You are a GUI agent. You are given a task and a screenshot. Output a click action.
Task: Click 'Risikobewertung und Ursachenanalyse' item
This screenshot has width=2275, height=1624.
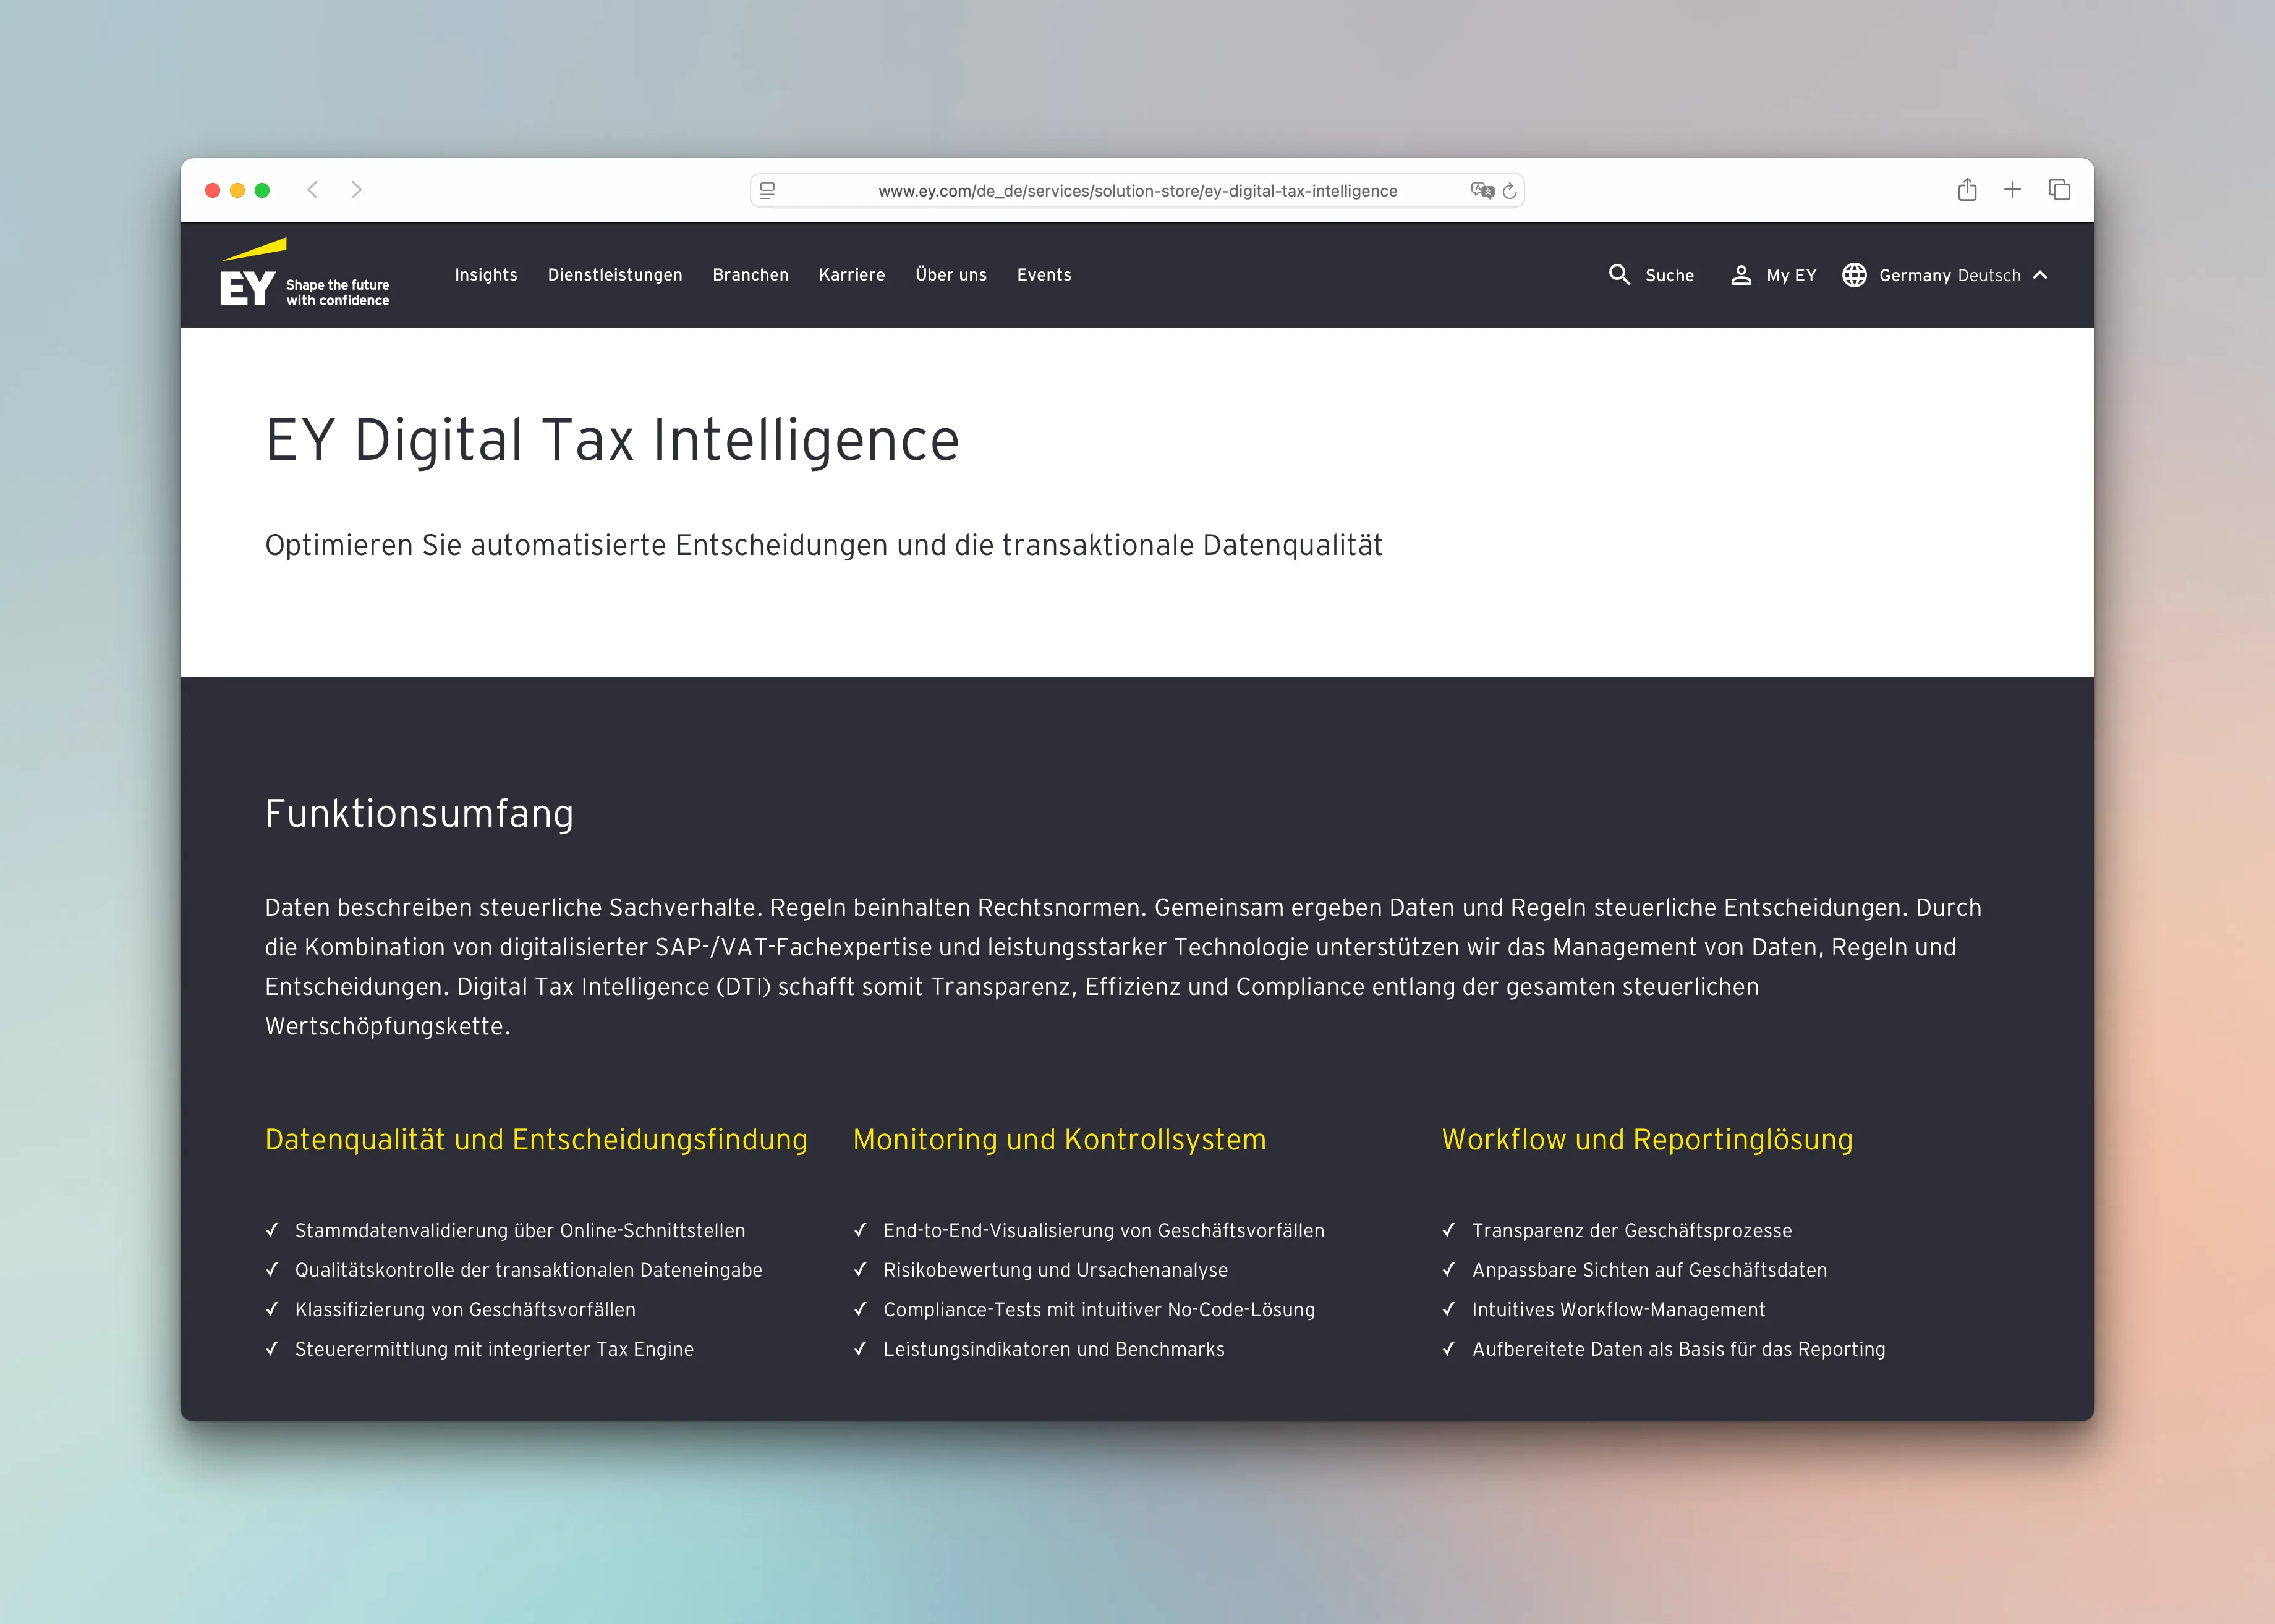click(x=1055, y=1270)
